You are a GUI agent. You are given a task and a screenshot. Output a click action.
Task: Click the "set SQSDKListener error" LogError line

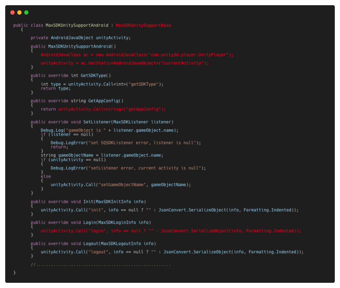click(x=126, y=143)
